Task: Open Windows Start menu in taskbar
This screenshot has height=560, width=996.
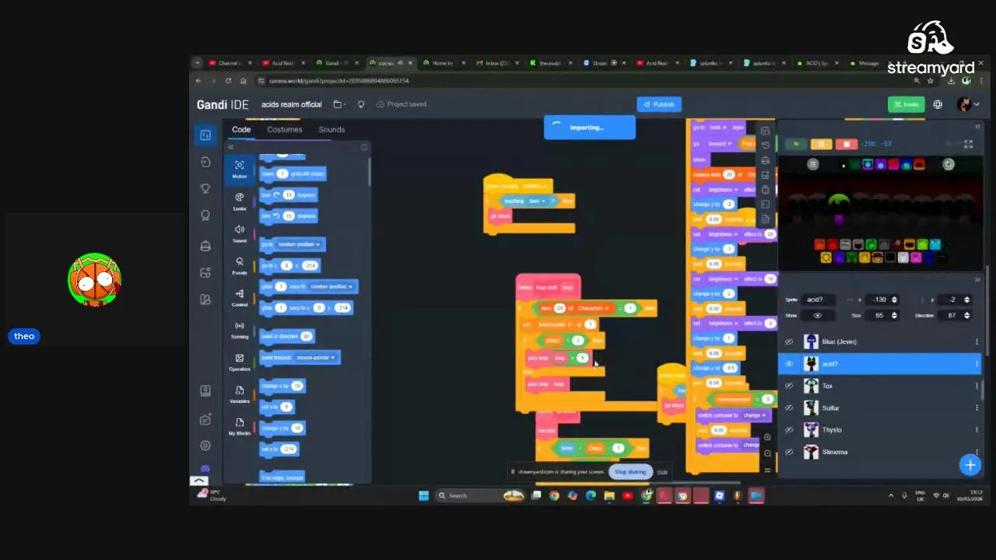Action: pos(423,495)
